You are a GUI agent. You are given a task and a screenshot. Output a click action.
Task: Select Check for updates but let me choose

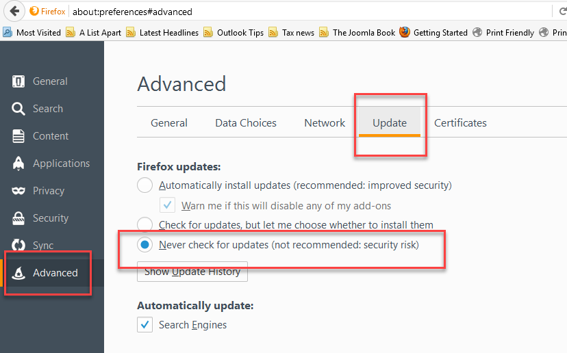tap(144, 224)
